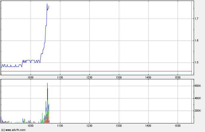Click the 600K volume axis label
This screenshot has height=132, width=205.
[198, 86]
